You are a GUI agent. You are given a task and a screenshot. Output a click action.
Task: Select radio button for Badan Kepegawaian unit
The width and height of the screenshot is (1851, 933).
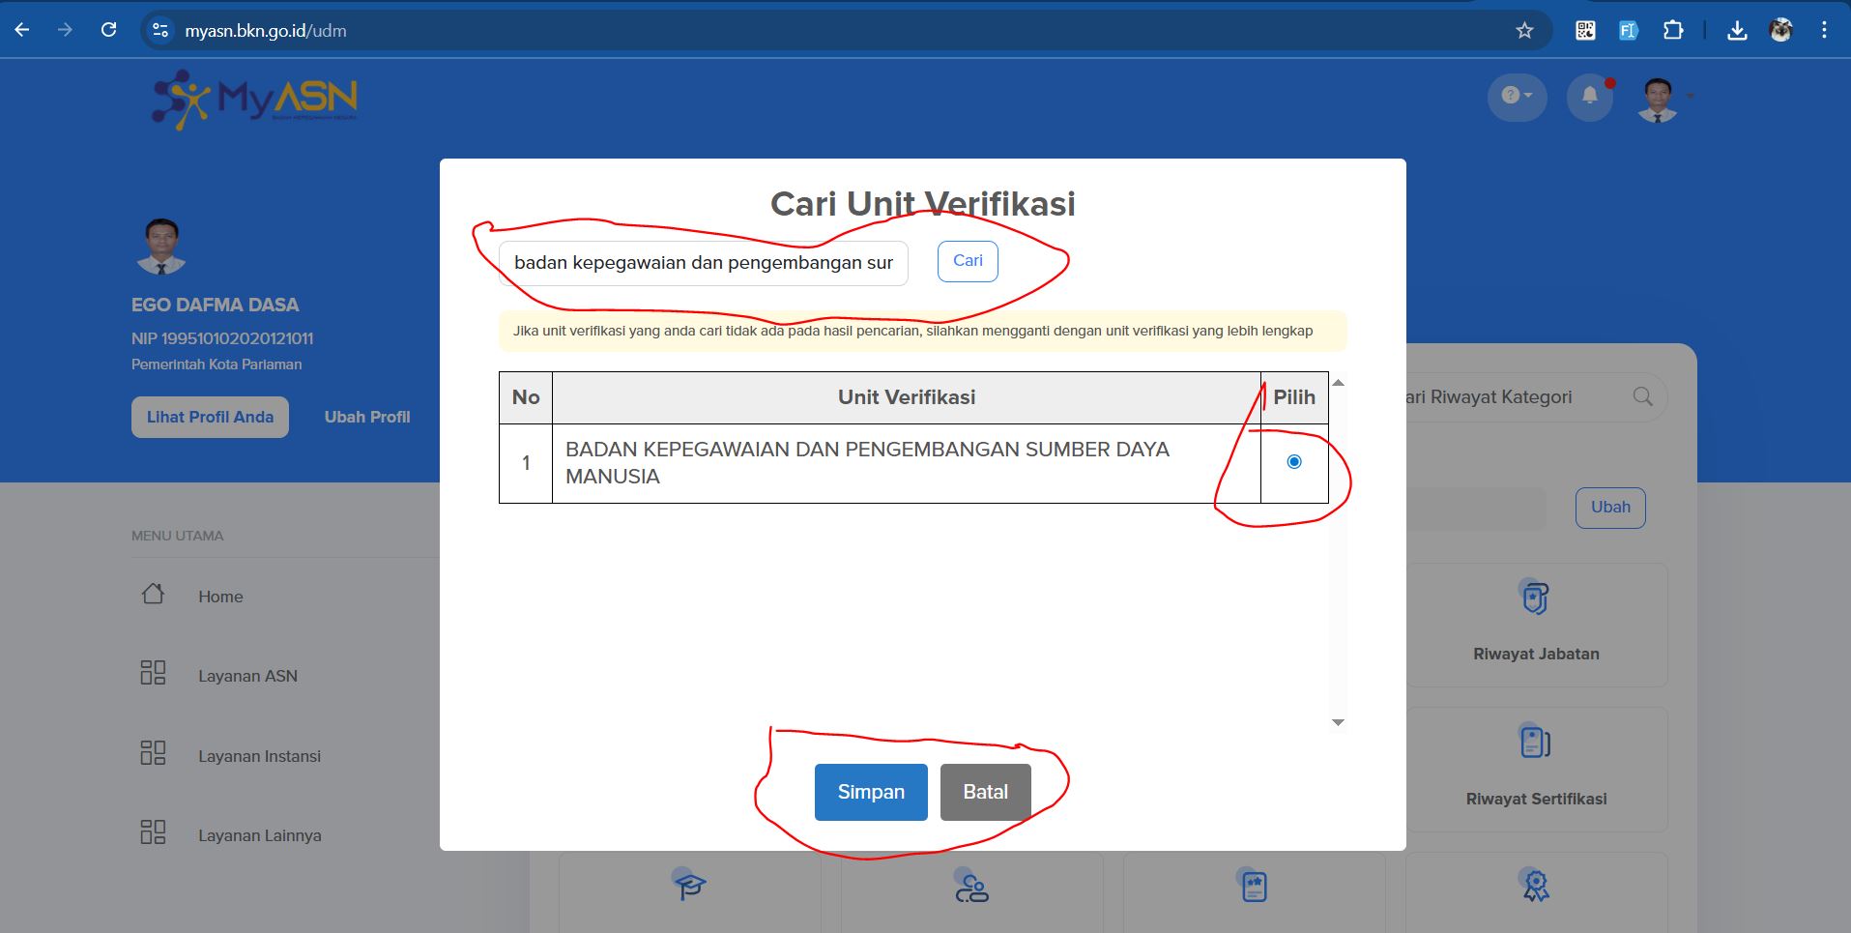tap(1294, 462)
